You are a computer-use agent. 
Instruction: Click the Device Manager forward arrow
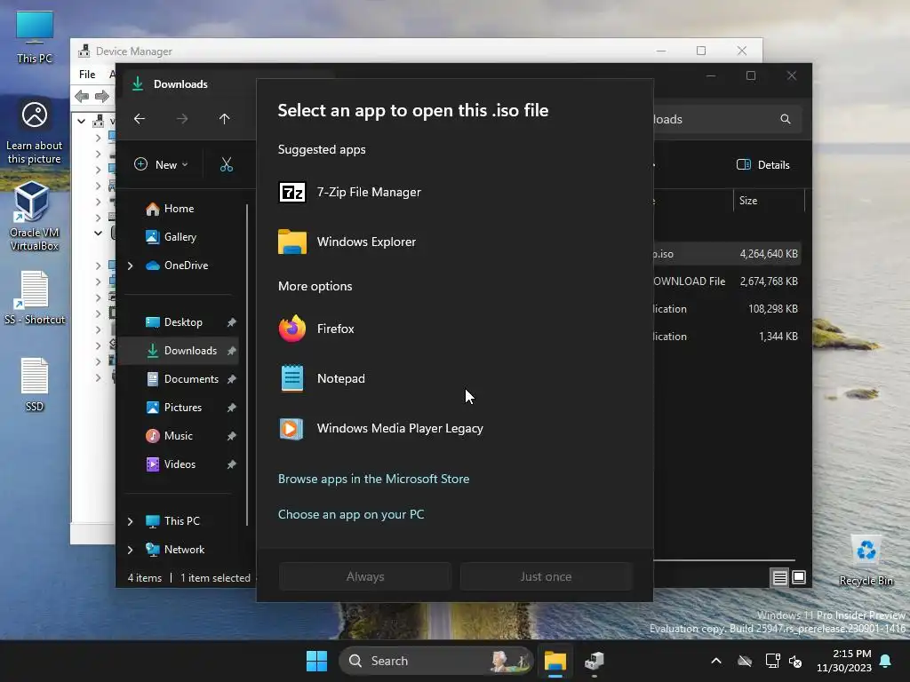tap(101, 96)
